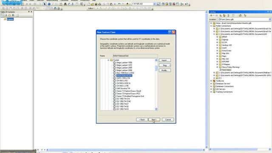Select British National Grid coordinate system
This screenshot has height=153, width=272.
click(x=124, y=76)
